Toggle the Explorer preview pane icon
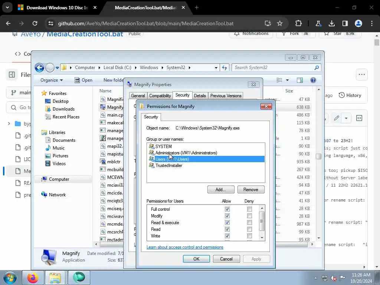 point(300,80)
